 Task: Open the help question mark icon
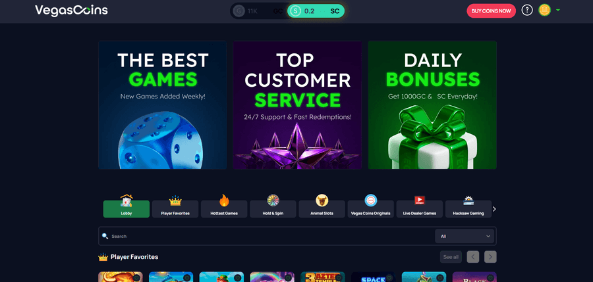click(x=527, y=11)
